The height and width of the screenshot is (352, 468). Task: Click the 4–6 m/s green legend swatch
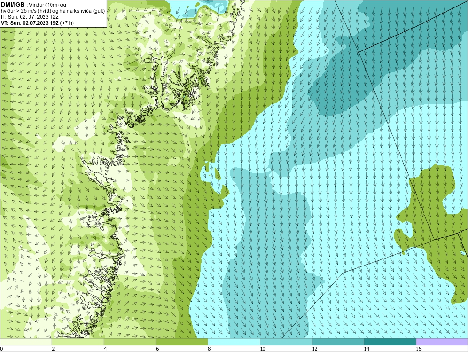[130, 342]
